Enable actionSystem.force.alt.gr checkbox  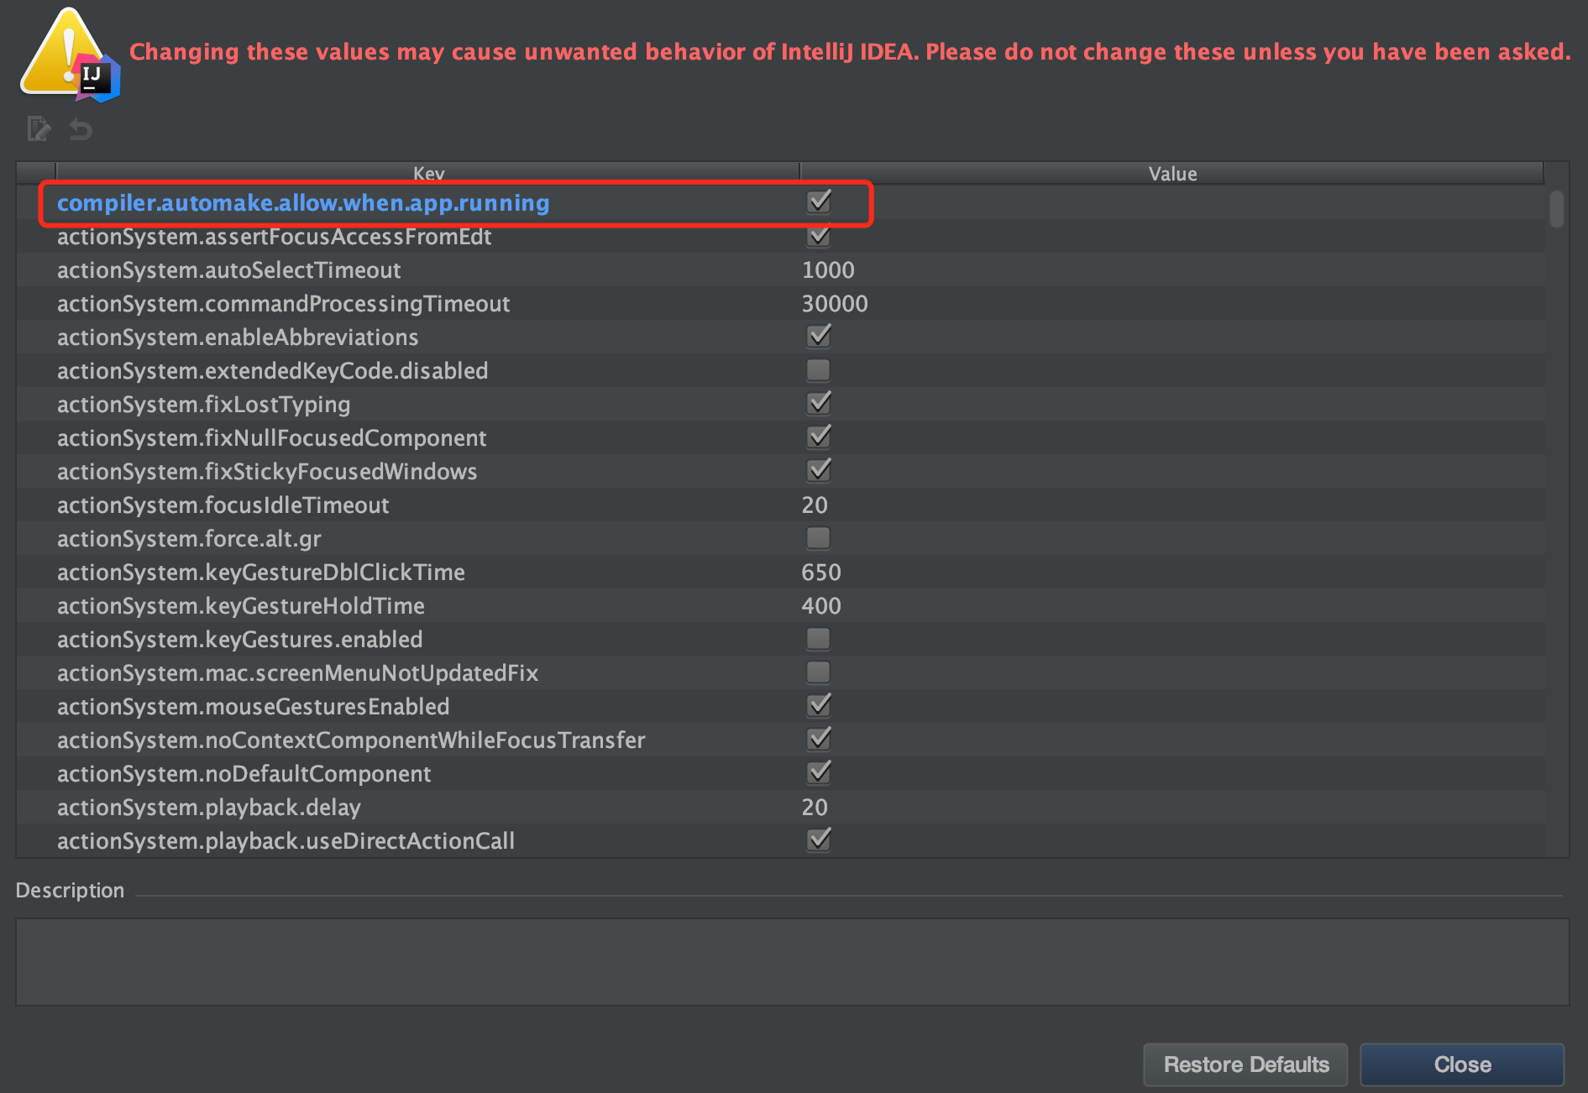point(819,538)
